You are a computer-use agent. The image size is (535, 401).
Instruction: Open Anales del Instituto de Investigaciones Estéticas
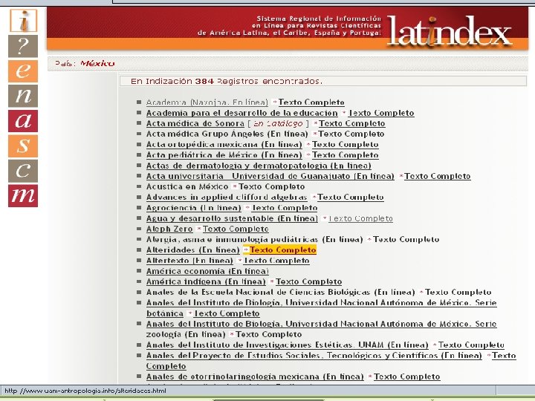click(x=288, y=345)
